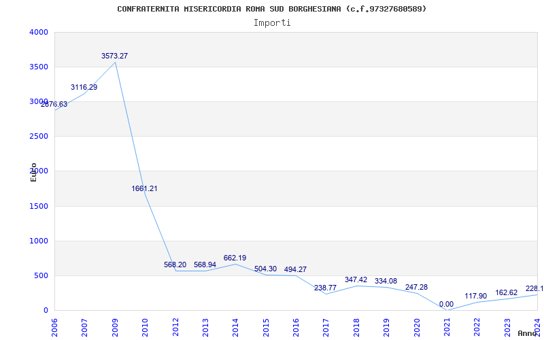544x340 pixels.
Task: Click the 'Euro' y-axis title
Action: click(x=33, y=173)
